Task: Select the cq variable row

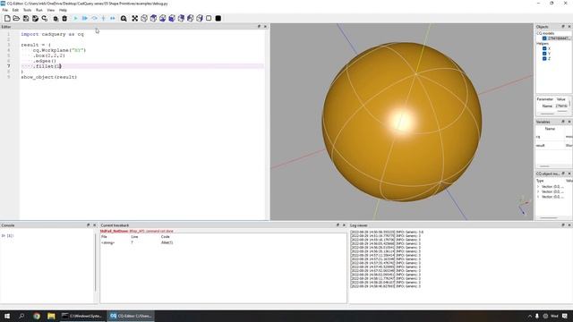Action: 554,137
